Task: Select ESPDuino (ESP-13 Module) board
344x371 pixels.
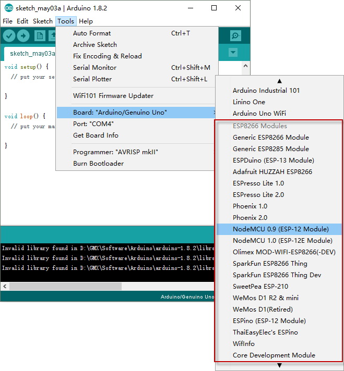Action: (x=279, y=160)
